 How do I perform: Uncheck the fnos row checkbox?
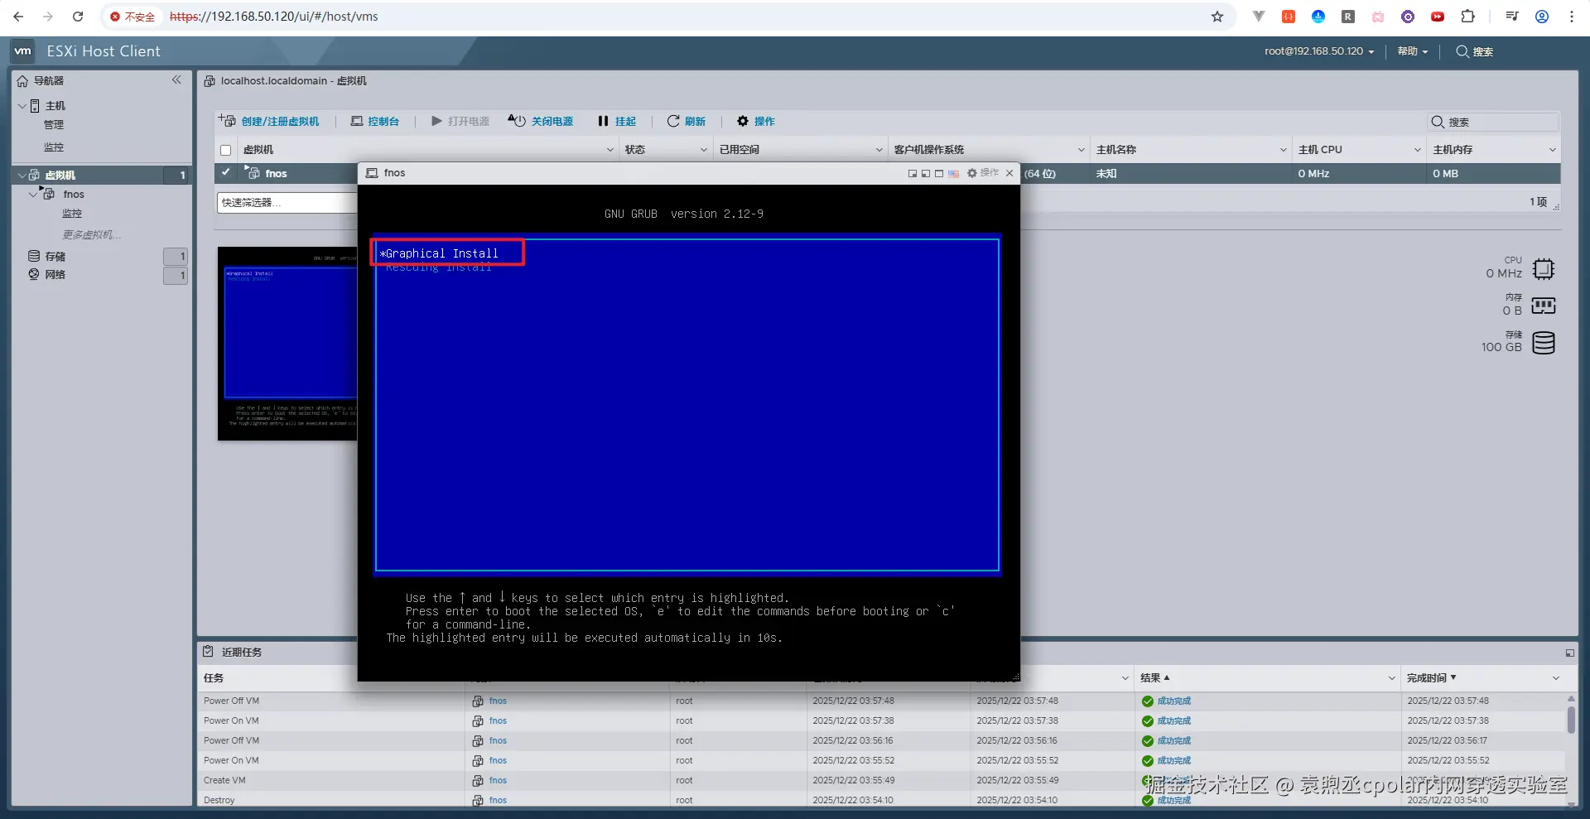225,172
